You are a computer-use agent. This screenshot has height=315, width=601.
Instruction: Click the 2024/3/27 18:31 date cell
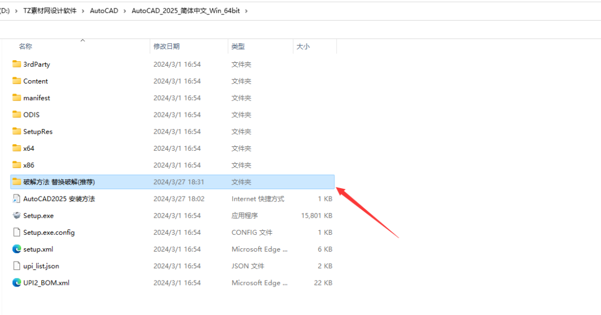(x=179, y=182)
